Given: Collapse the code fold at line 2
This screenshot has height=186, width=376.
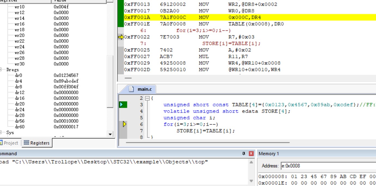Looking at the screenshot, I should (x=147, y=98).
